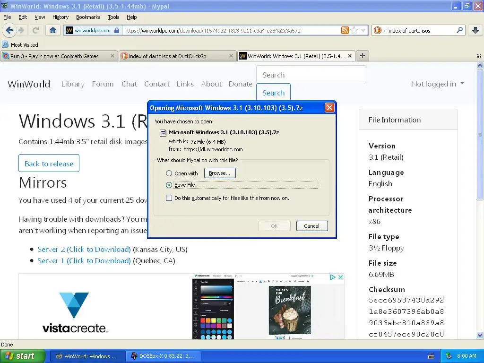
Task: Select the Save File radio button
Action: pyautogui.click(x=169, y=185)
